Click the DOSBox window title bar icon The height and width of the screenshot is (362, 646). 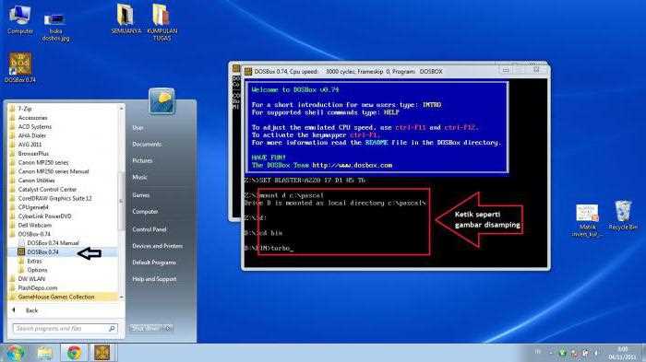(248, 72)
